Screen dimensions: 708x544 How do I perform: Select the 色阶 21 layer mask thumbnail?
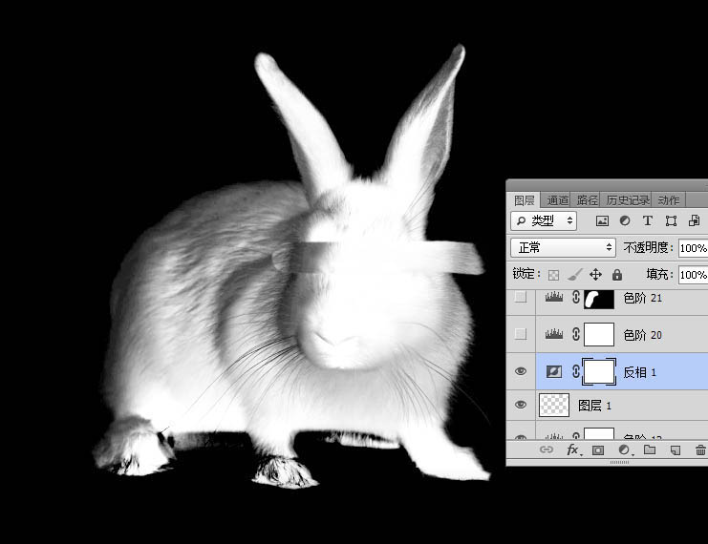point(598,299)
